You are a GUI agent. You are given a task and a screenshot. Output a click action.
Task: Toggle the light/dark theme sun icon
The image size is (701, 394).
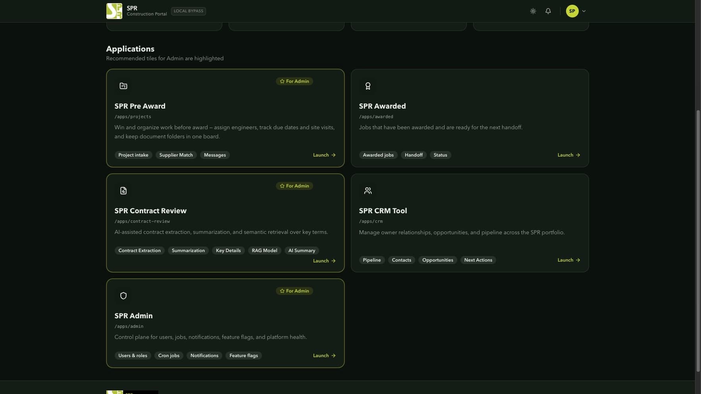click(x=533, y=11)
